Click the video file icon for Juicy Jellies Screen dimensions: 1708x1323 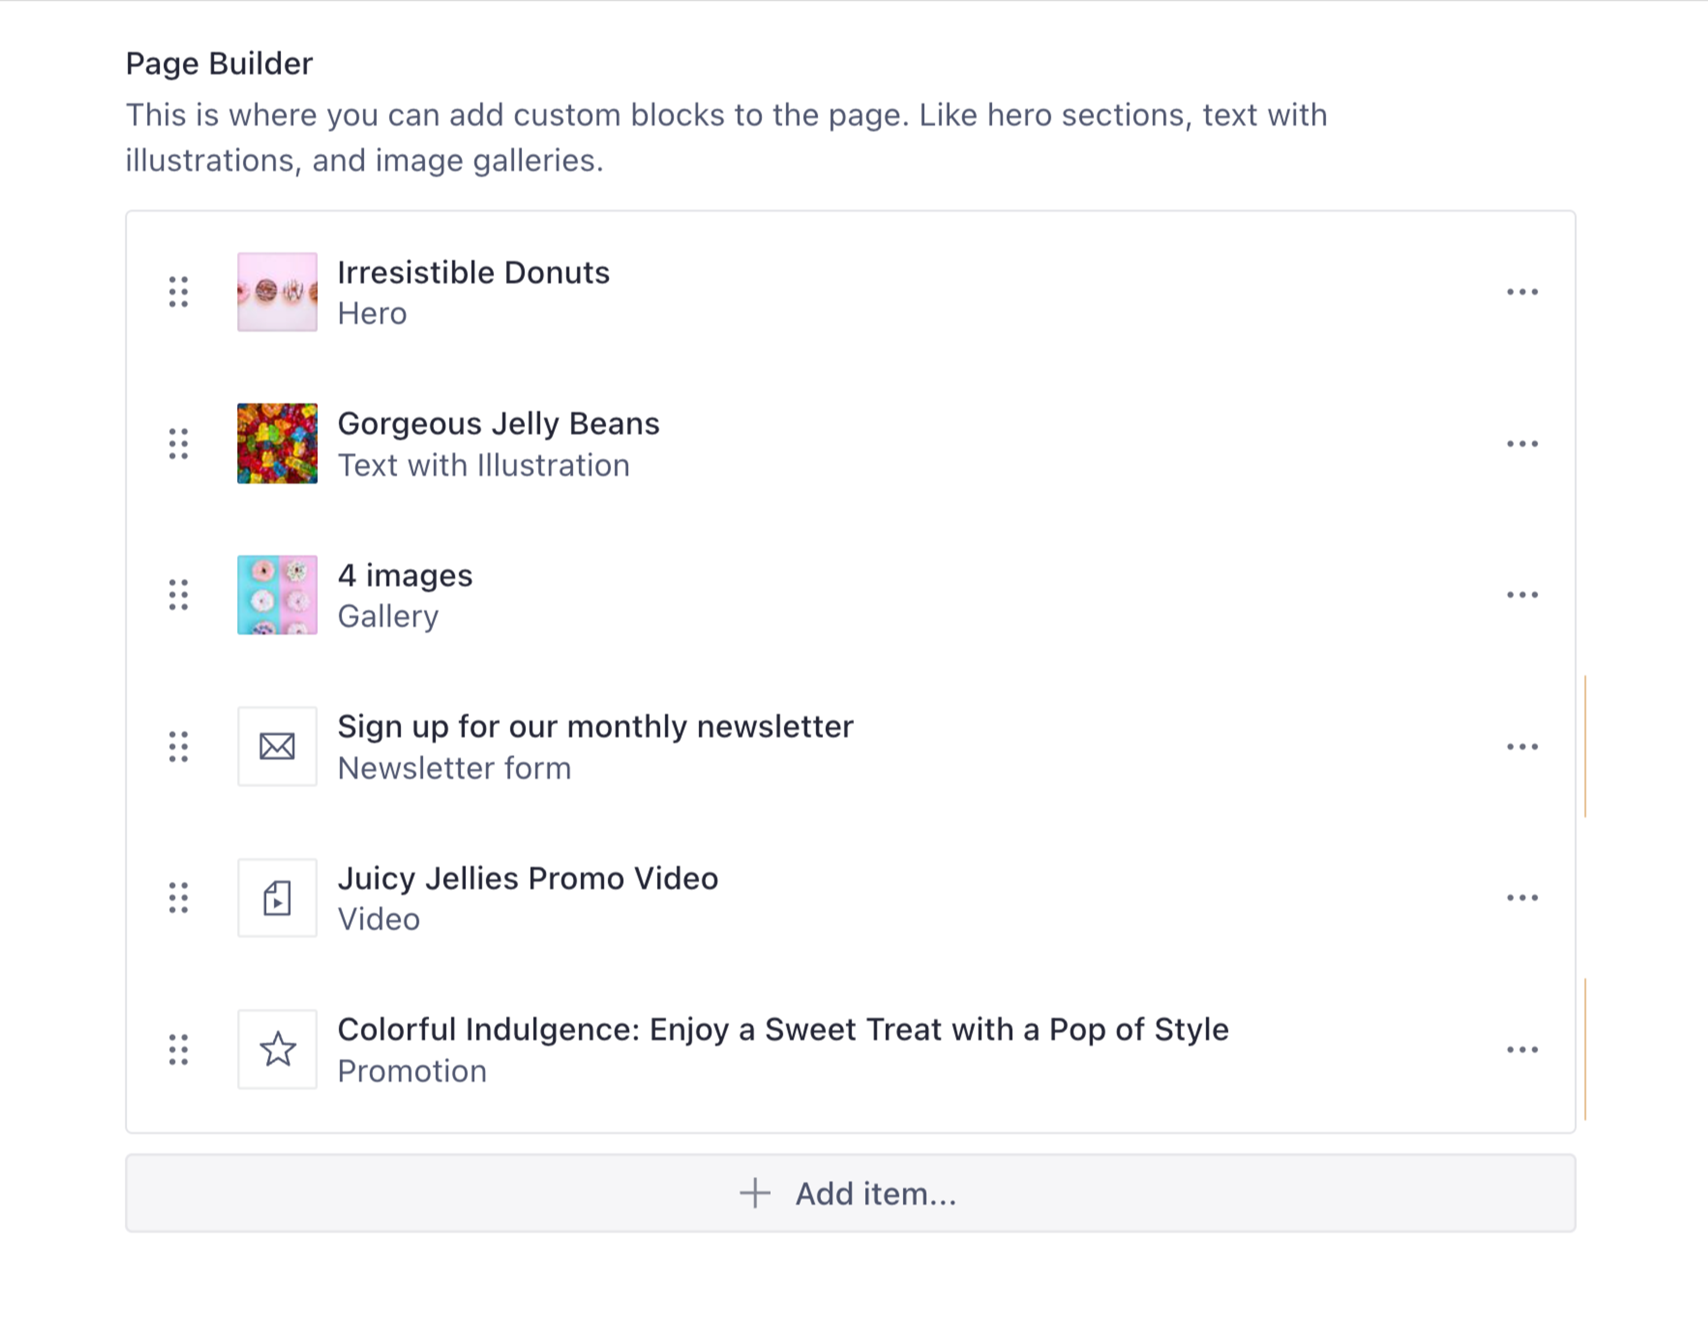pos(277,897)
